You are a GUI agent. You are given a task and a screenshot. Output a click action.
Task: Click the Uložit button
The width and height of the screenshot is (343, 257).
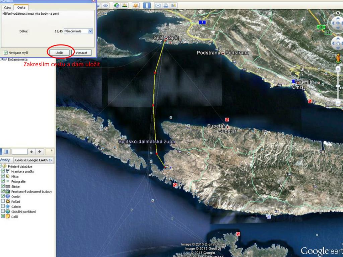click(x=59, y=53)
